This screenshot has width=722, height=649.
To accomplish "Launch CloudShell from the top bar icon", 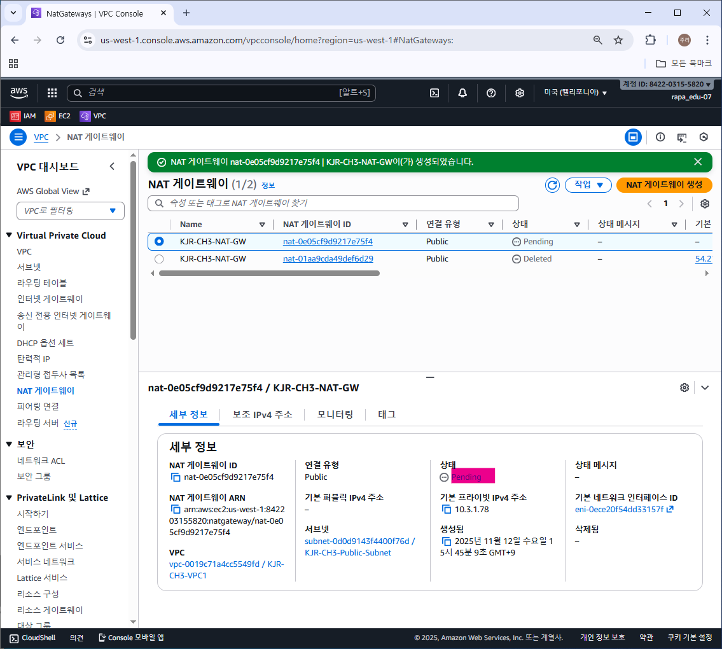I will 434,93.
